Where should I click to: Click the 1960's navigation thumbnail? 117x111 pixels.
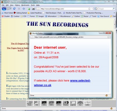pos(51,103)
